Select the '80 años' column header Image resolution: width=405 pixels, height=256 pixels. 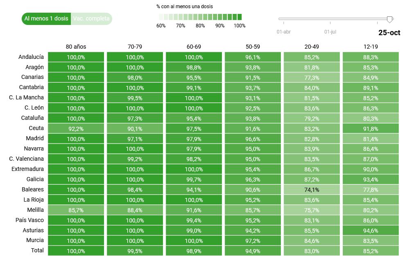click(x=76, y=47)
